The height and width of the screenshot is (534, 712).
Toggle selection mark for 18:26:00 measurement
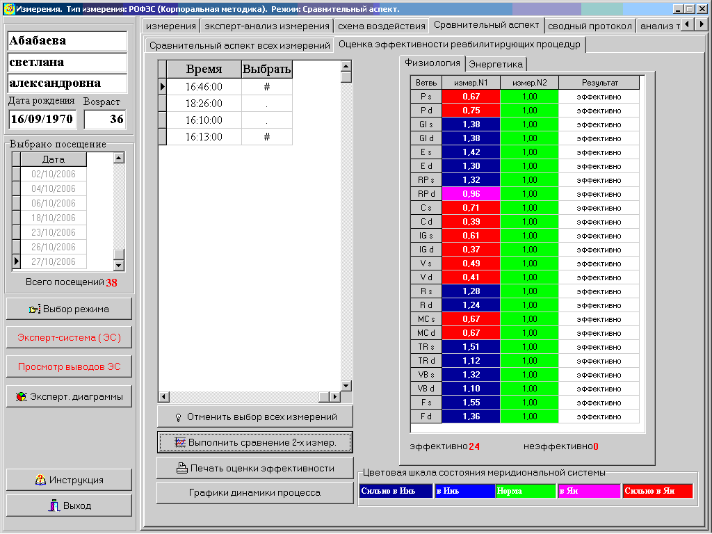click(x=266, y=104)
